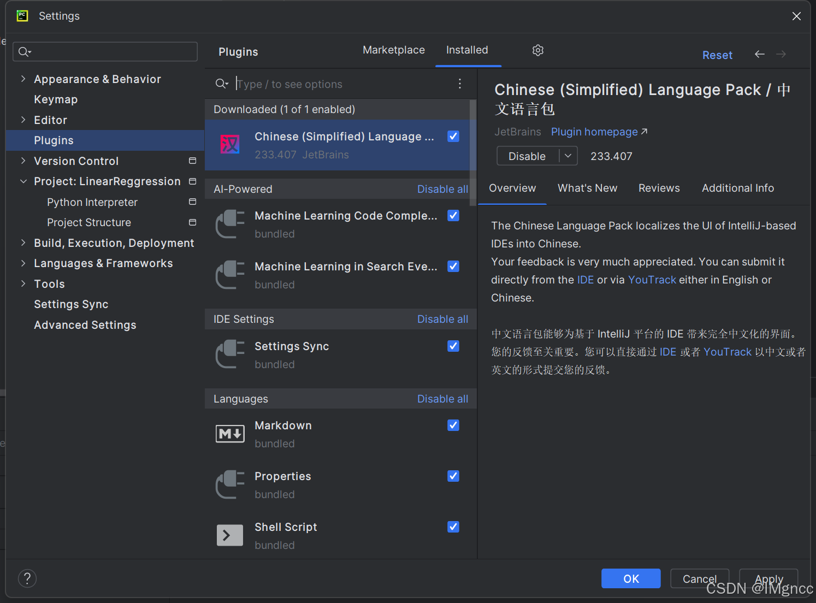
Task: Expand Appearance & Behavior settings
Action: pyautogui.click(x=23, y=79)
